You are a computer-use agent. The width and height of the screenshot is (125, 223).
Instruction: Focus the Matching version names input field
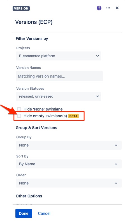pos(59,76)
